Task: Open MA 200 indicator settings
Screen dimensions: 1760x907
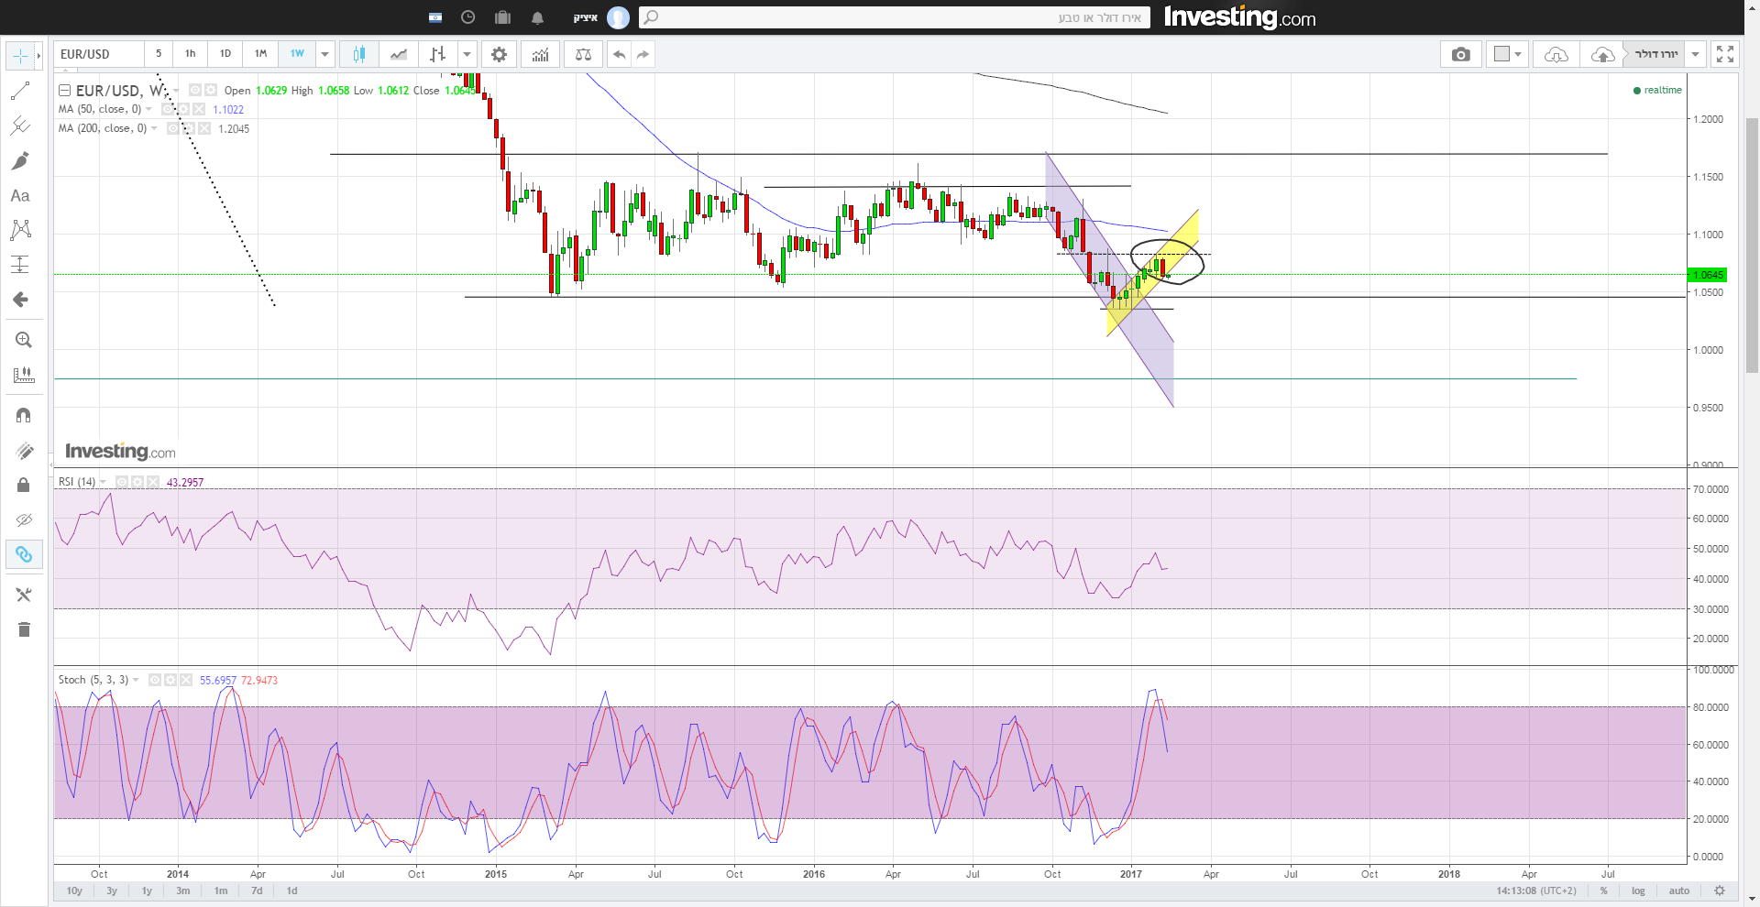Action: pyautogui.click(x=188, y=128)
